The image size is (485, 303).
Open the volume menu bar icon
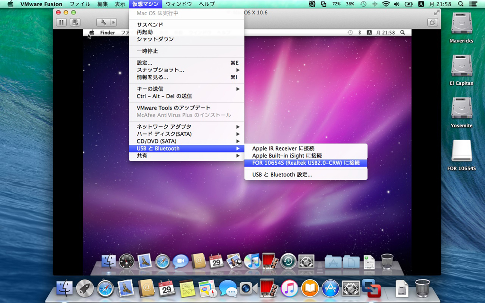[397, 4]
